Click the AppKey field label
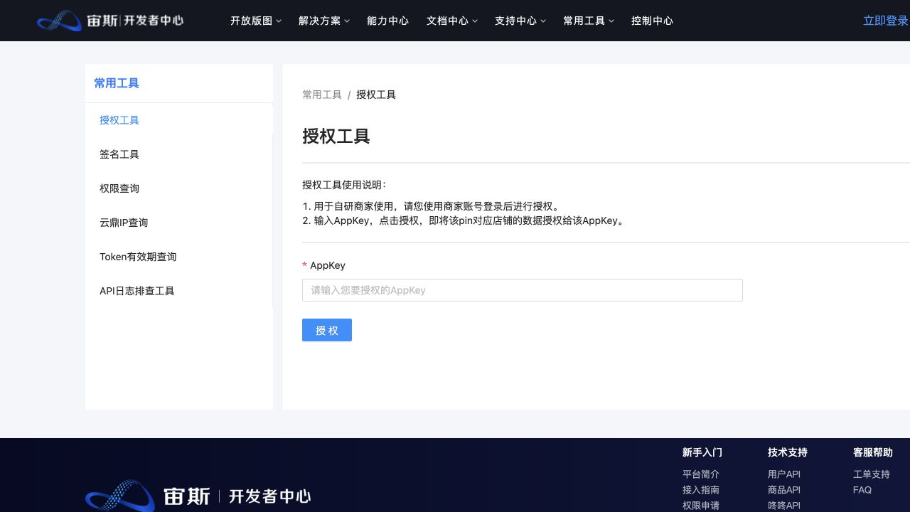910x512 pixels. tap(328, 265)
